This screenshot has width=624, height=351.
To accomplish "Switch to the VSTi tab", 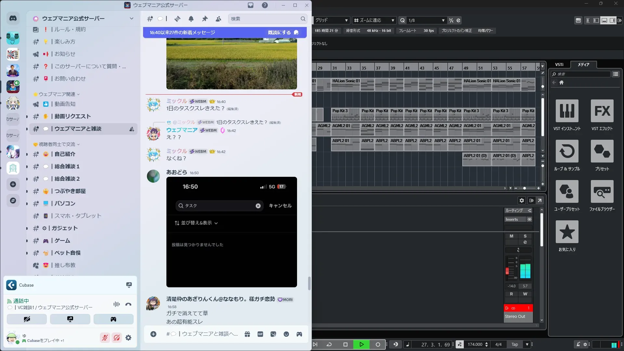I will coord(559,65).
